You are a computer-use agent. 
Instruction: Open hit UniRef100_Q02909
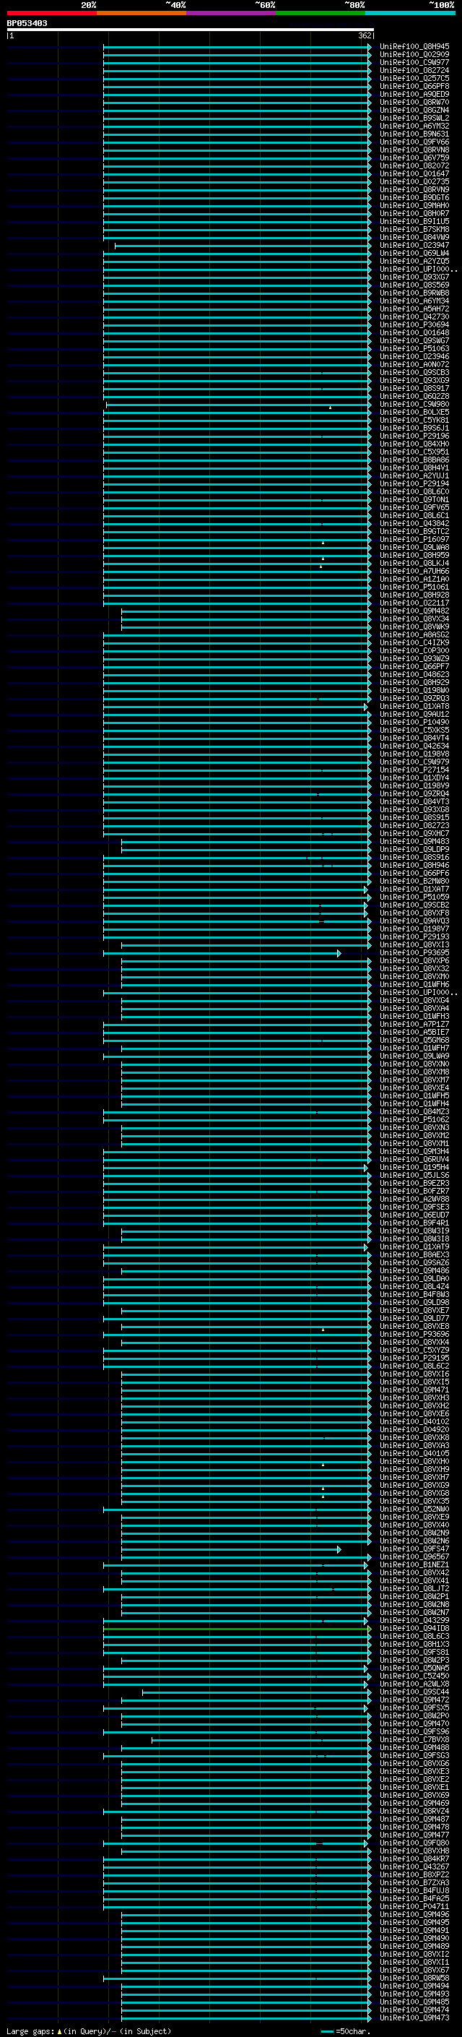414,55
